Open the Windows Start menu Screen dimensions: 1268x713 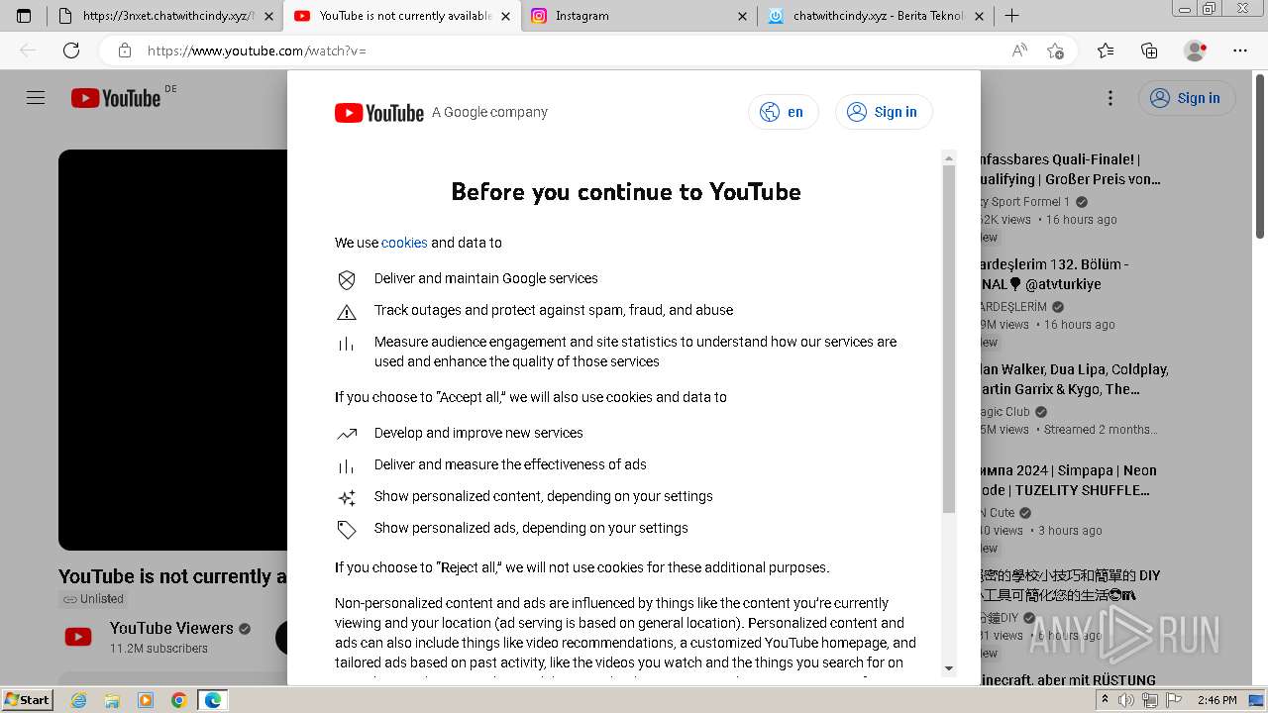click(x=28, y=699)
